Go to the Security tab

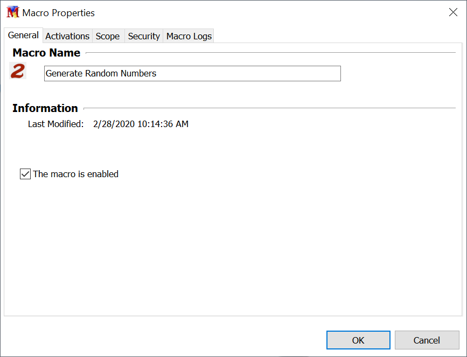tap(144, 36)
